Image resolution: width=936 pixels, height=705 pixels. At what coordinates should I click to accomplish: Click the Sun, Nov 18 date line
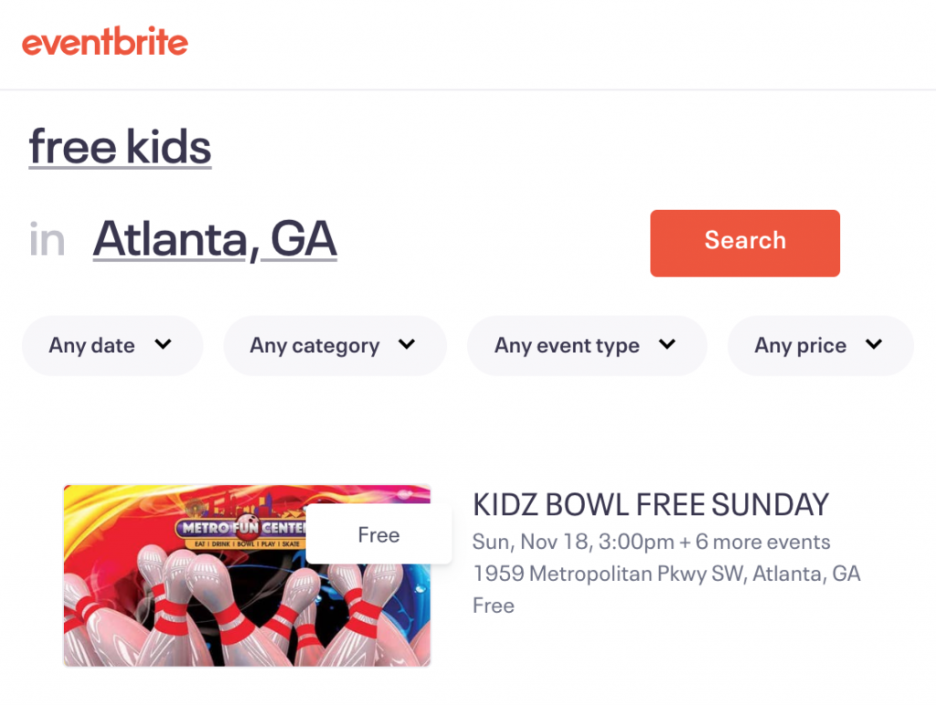pos(651,542)
